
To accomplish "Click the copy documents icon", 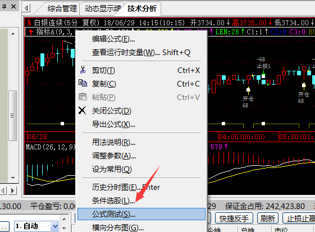I will 83,83.
